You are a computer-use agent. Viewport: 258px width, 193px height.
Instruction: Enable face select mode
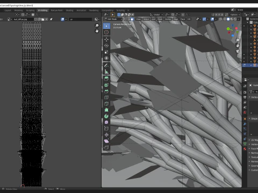(x=132, y=19)
